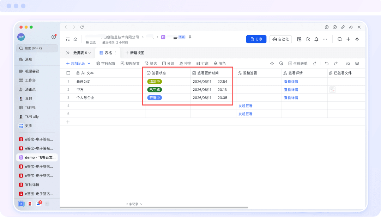
Task: Click the 生成表单 generate form button
Action: point(298,63)
